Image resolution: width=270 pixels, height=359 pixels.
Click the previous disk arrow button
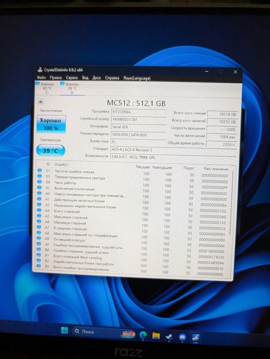[40, 102]
